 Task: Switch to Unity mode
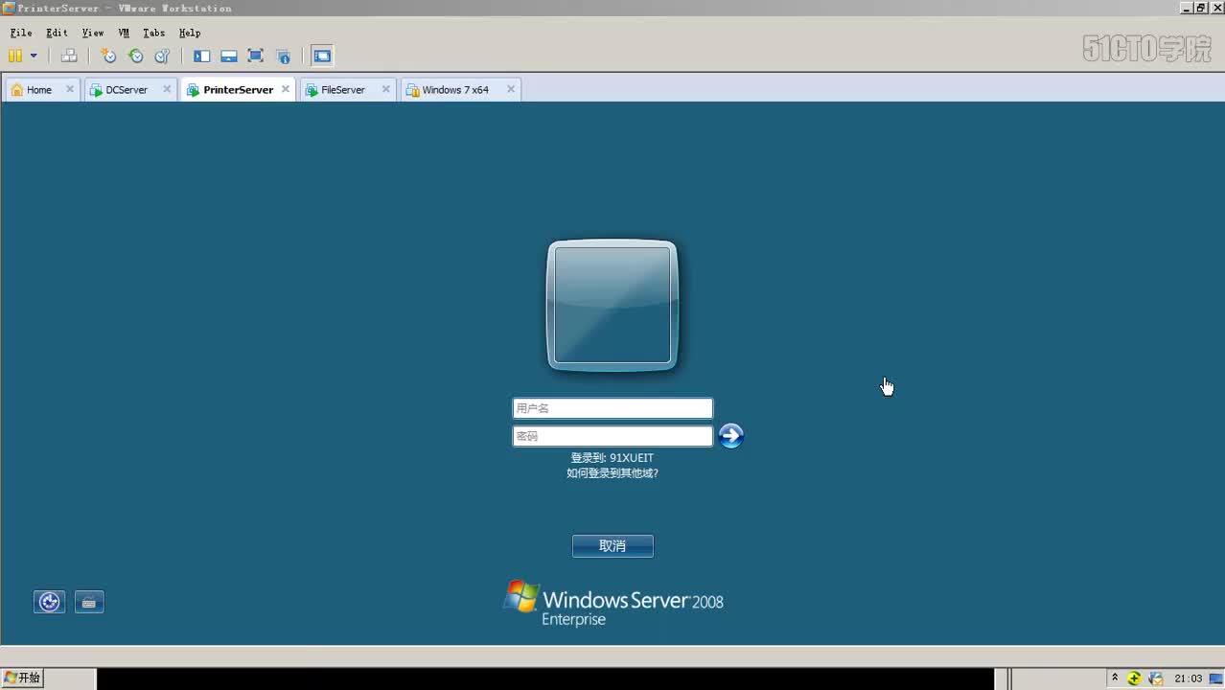point(283,56)
